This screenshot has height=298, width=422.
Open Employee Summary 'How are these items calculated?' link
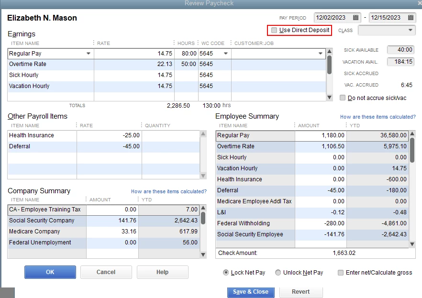click(x=378, y=117)
